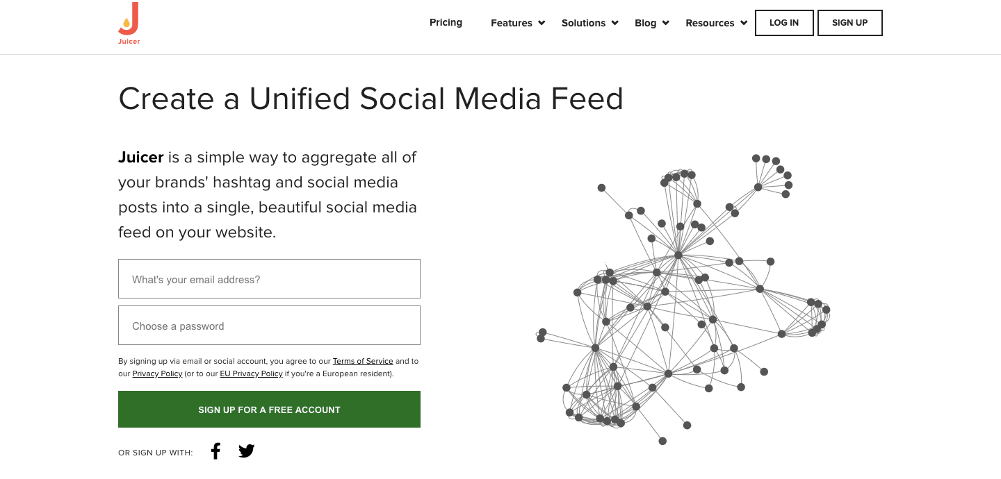Open the Terms of Service link

(363, 361)
